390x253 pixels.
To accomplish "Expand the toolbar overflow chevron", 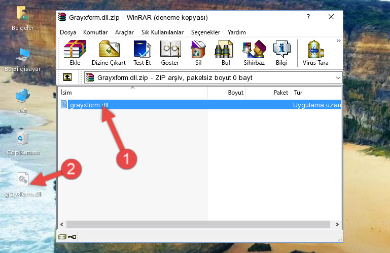I will pos(338,40).
